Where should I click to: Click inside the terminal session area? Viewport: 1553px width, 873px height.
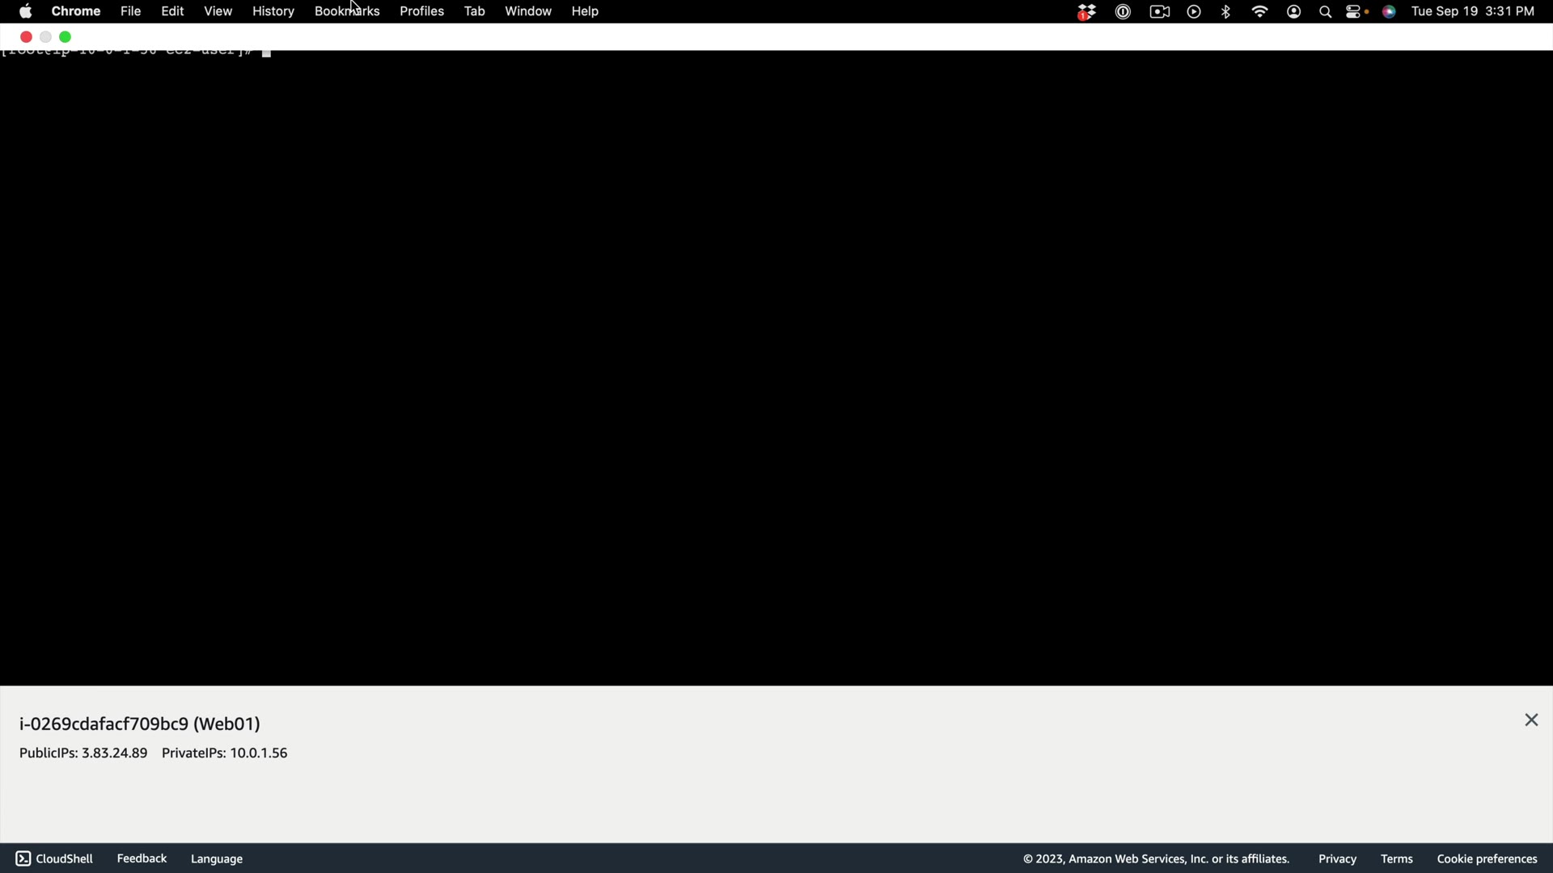coord(776,364)
